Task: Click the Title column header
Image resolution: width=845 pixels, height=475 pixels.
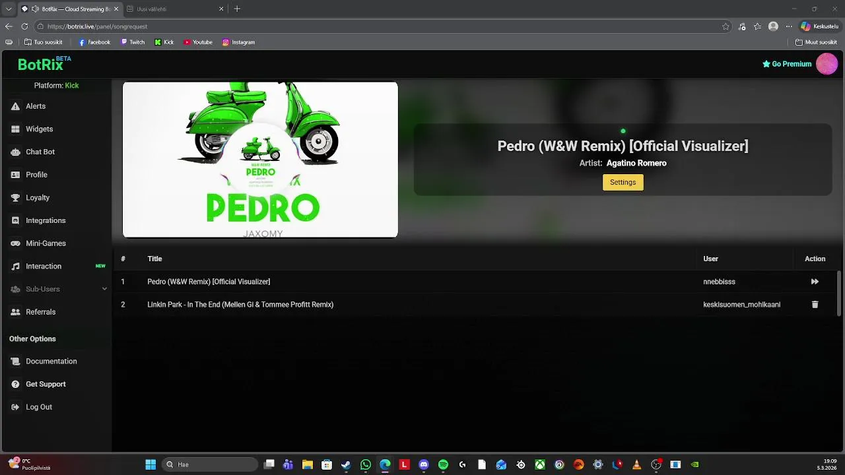Action: point(154,259)
